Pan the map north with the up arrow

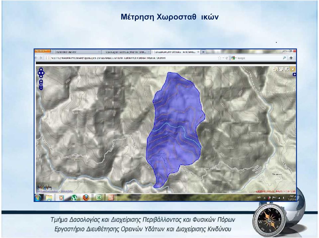[x=41, y=69]
